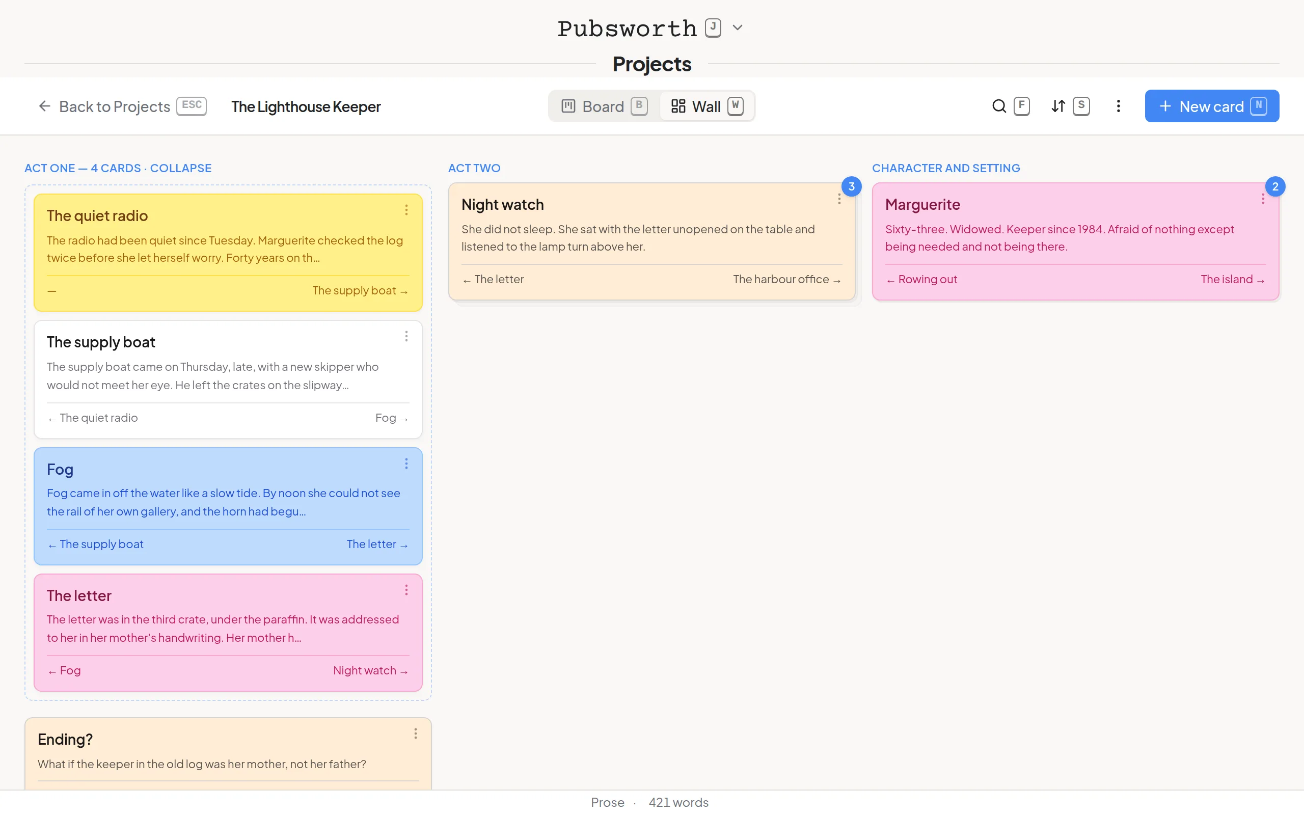Open options menu on Ending? card
Viewport: 1304px width, 815px height.
pyautogui.click(x=416, y=733)
